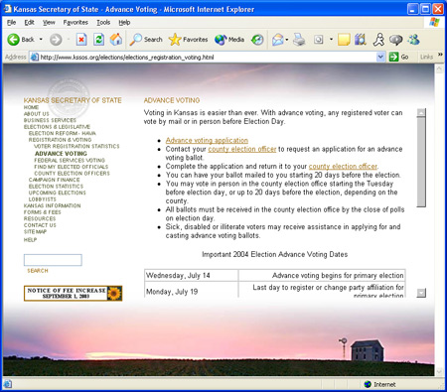Image resolution: width=447 pixels, height=392 pixels.
Task: Open the About Us navigation link
Action: pos(37,114)
